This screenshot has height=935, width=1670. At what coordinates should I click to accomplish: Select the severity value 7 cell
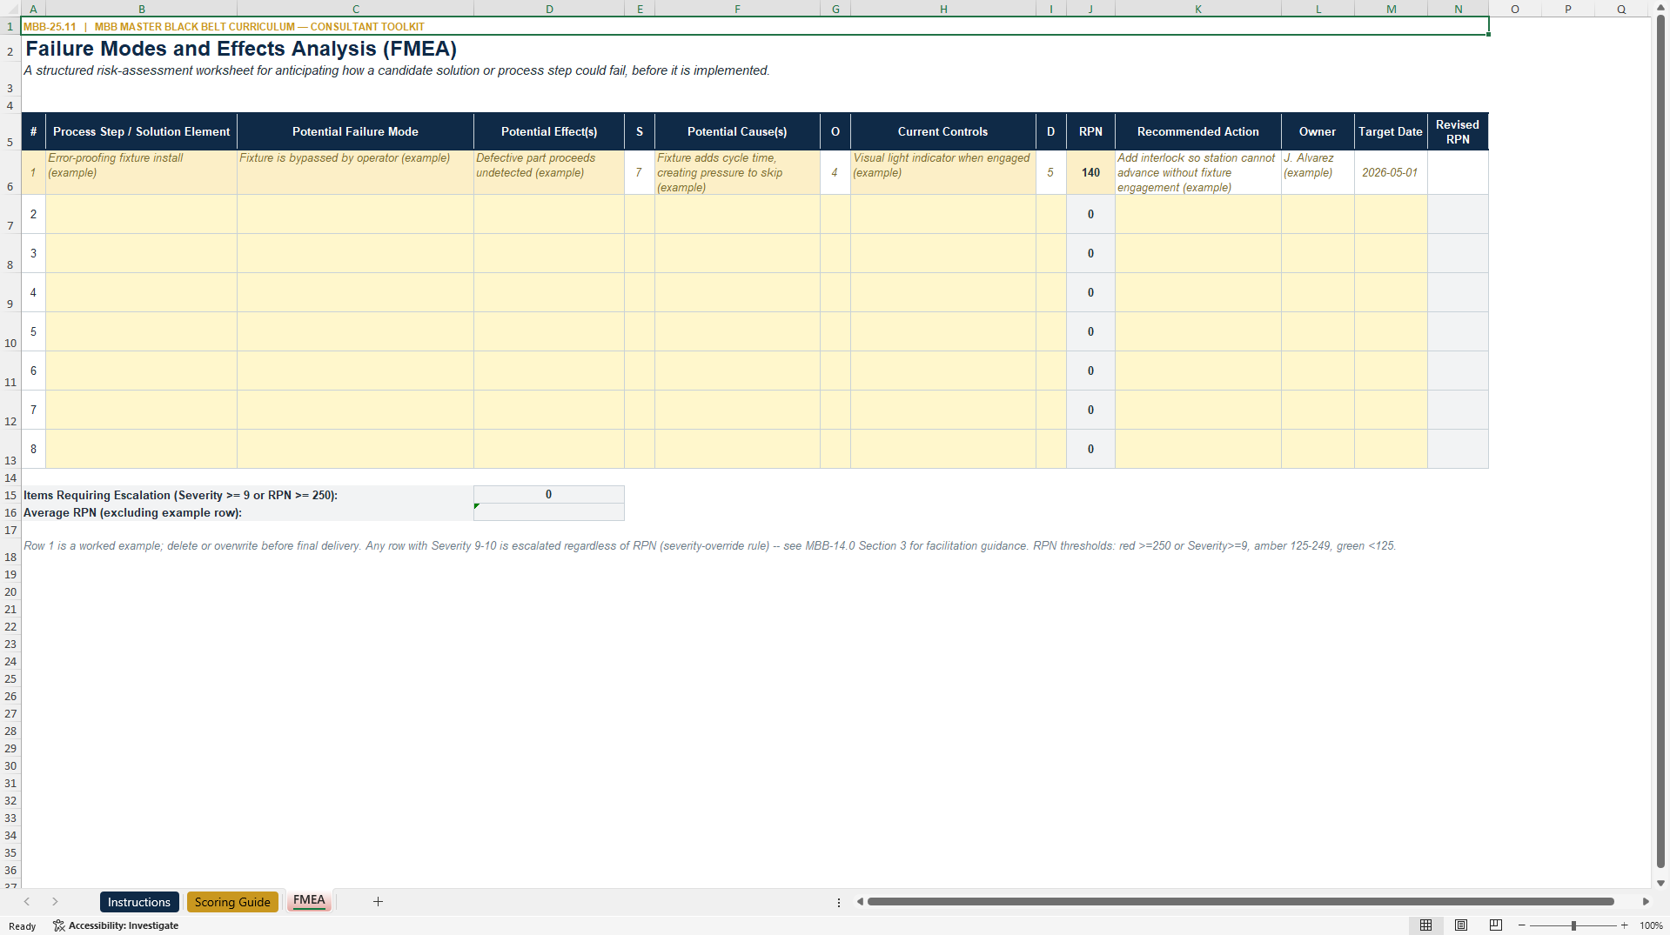click(640, 172)
